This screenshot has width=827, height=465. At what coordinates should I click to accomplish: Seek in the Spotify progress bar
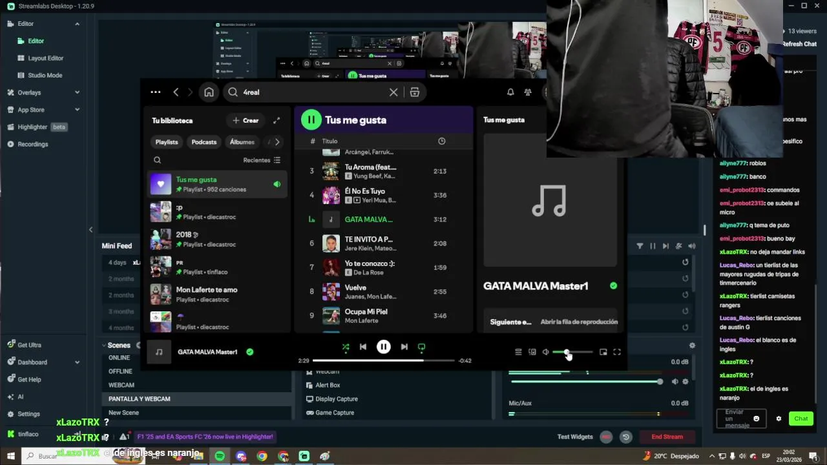point(384,360)
